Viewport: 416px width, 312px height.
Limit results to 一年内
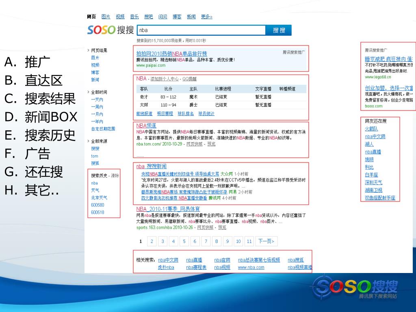[x=97, y=121]
